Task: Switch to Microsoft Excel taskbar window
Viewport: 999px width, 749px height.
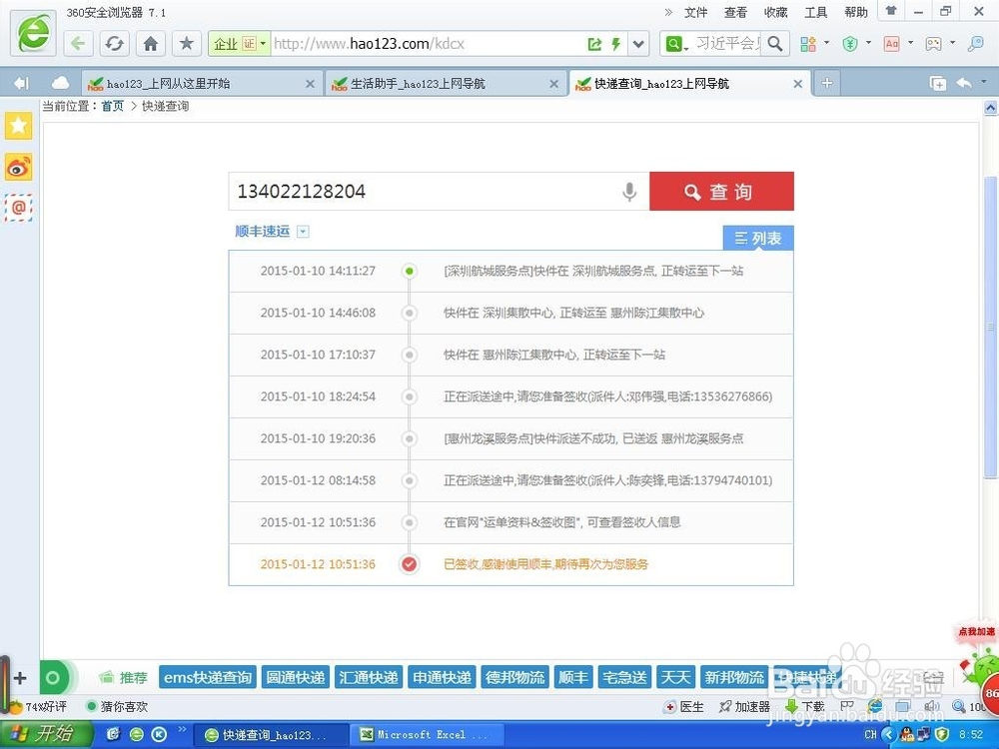Action: coord(427,735)
